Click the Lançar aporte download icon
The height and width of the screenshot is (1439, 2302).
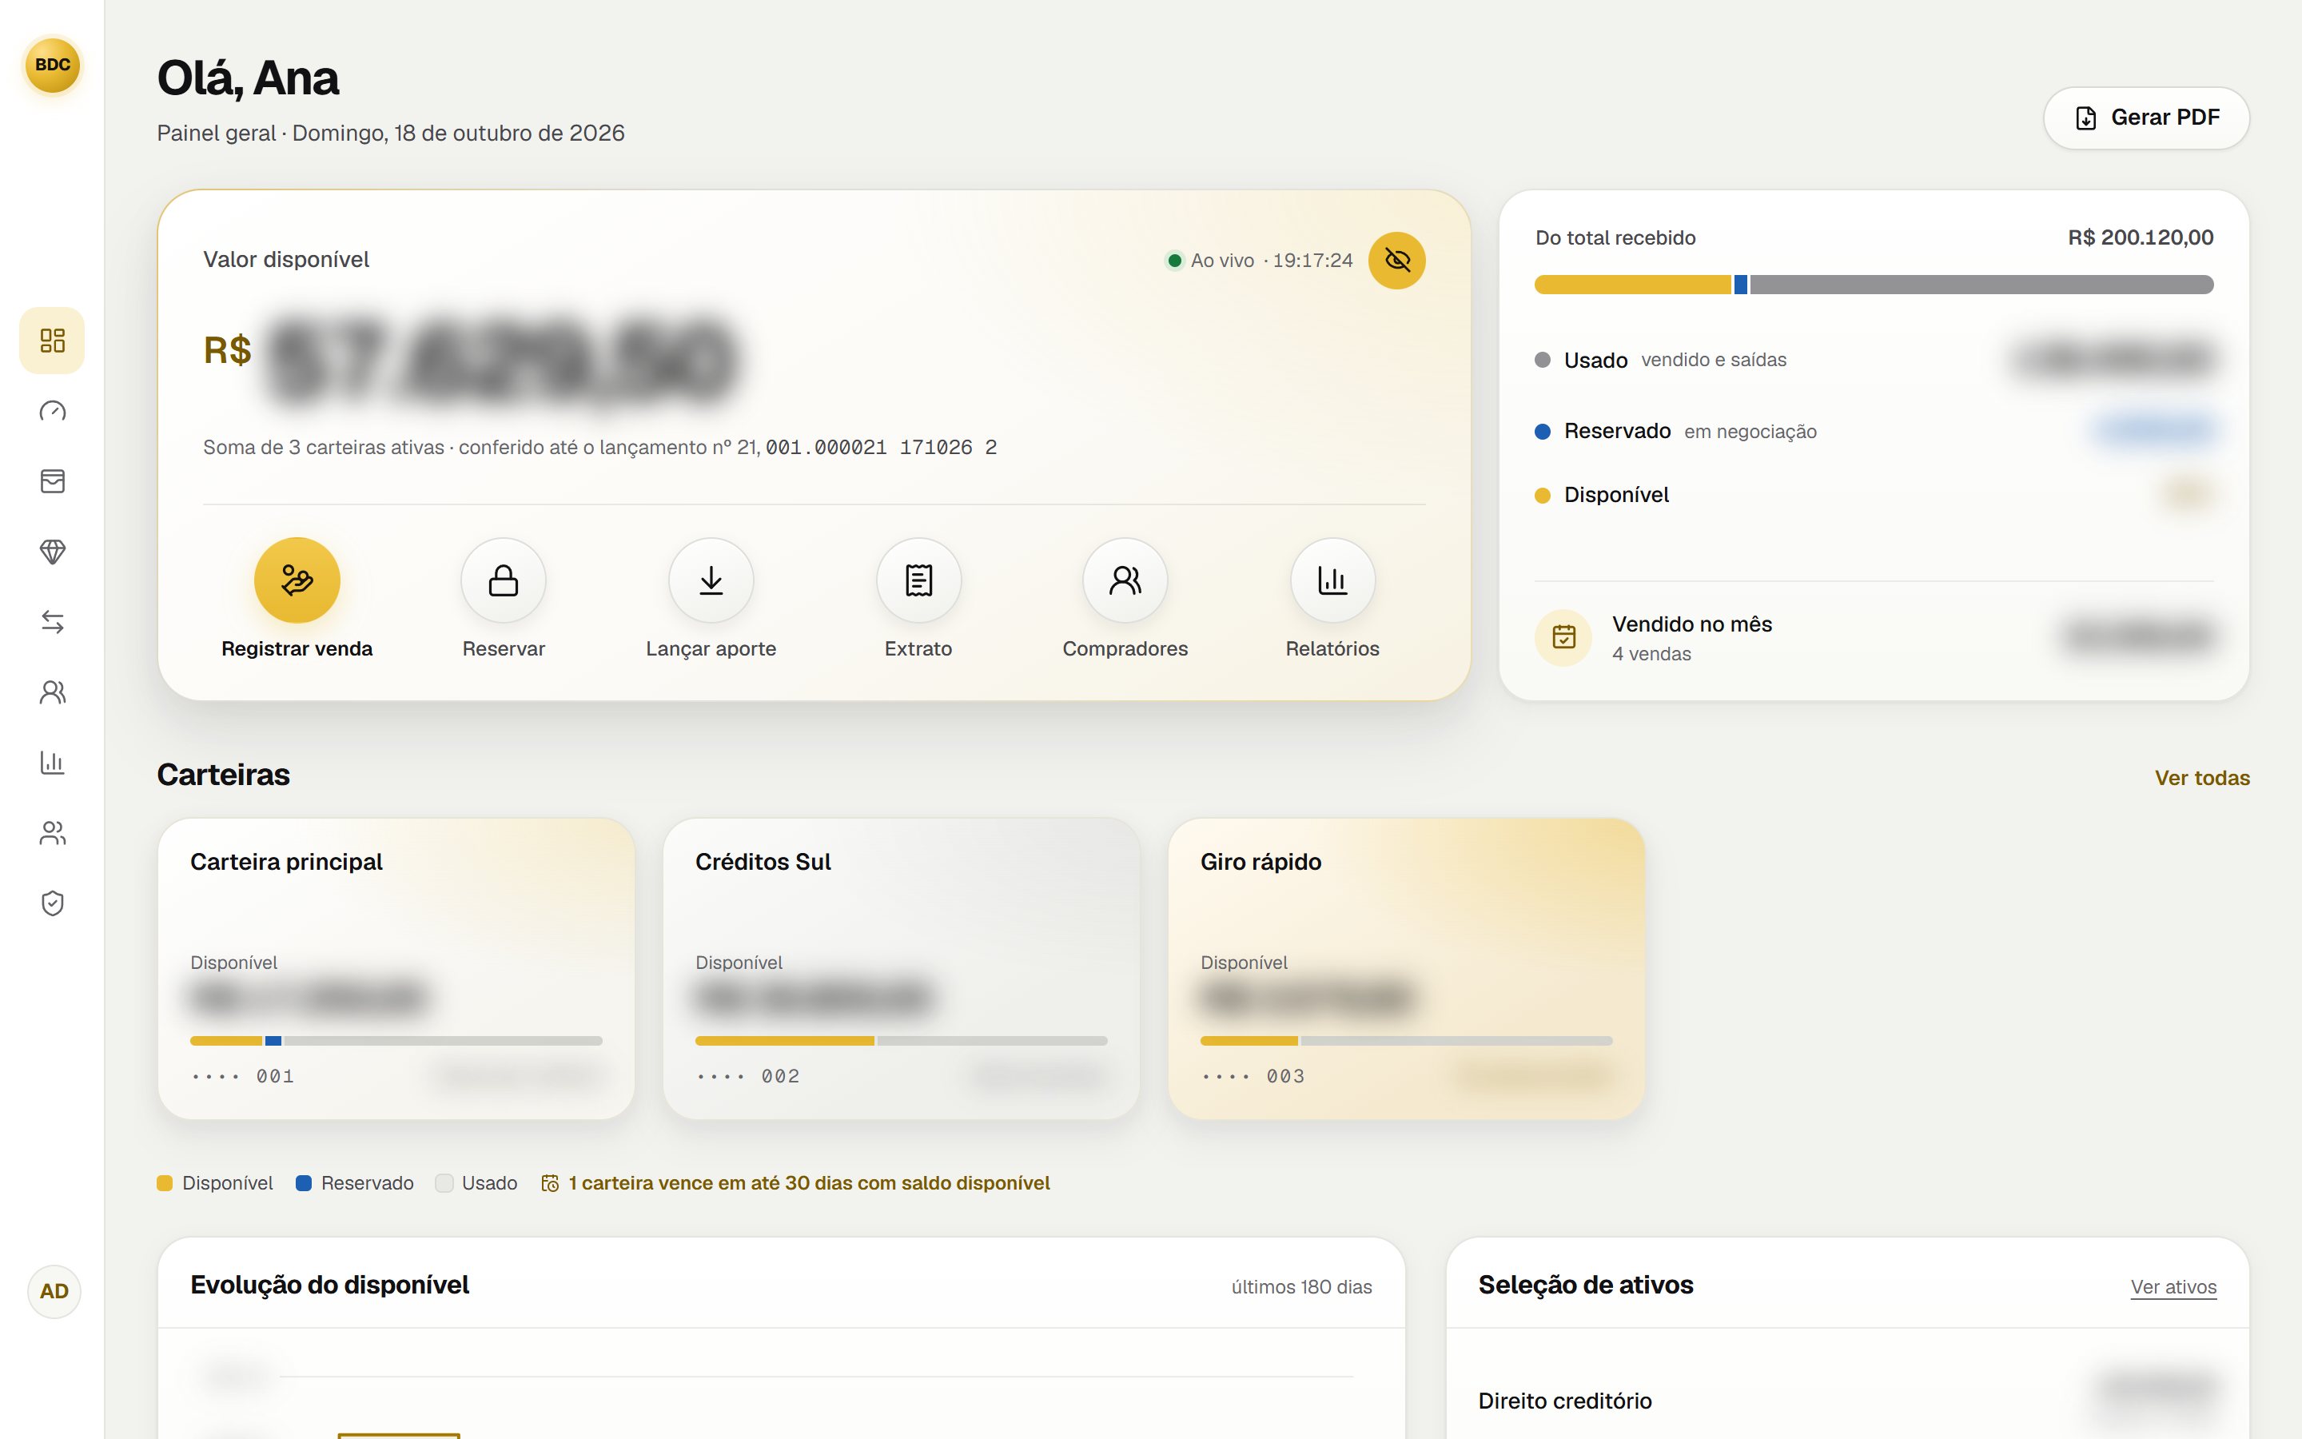click(x=711, y=580)
